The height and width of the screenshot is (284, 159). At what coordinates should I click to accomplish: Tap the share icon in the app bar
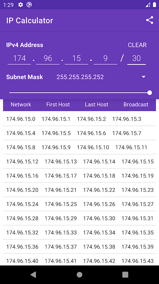coord(149,20)
